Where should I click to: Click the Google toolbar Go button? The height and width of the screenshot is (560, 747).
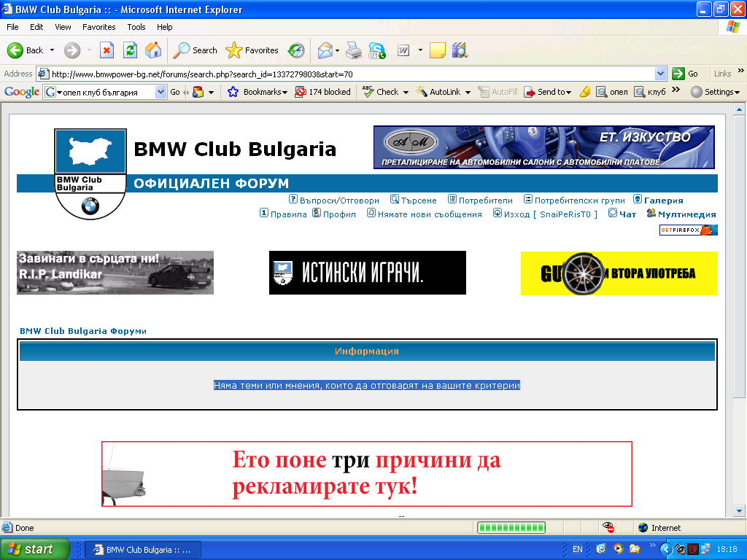coord(175,92)
